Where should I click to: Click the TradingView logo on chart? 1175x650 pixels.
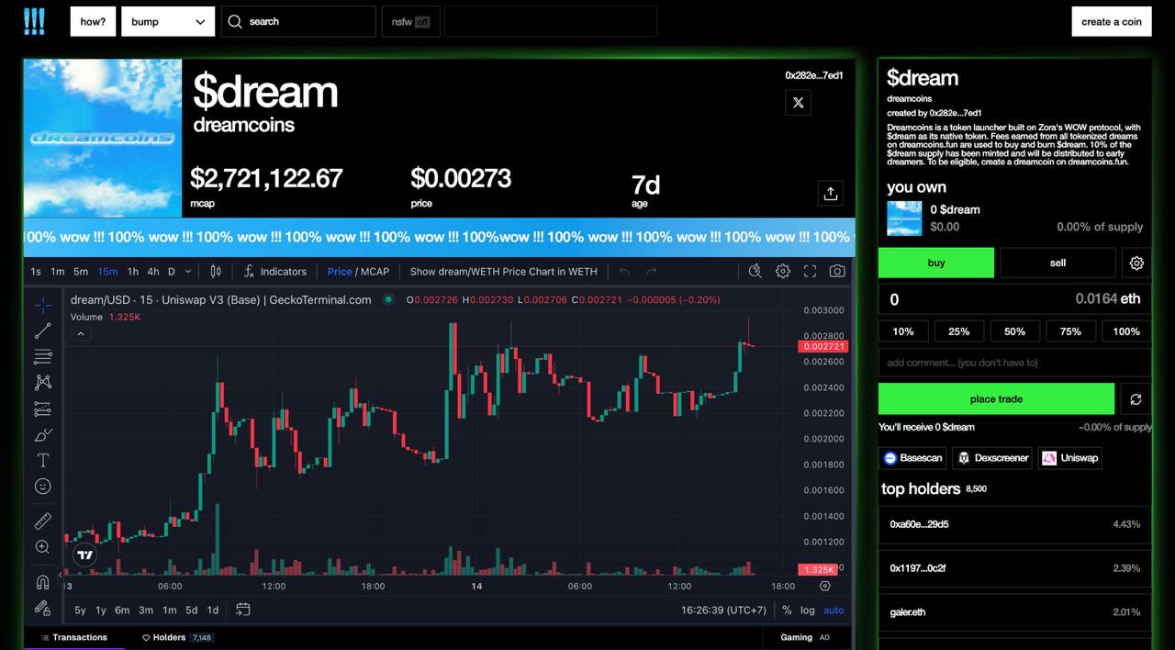85,555
